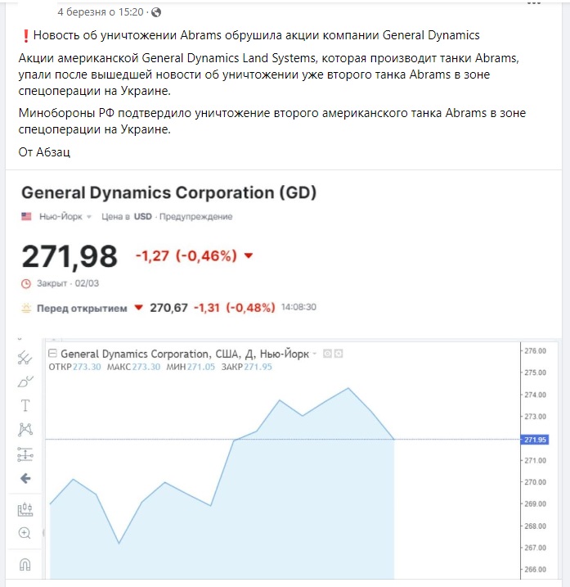Image resolution: width=570 pixels, height=587 pixels.
Task: Click the General Dynamics Corporation (GD) heading
Action: [169, 192]
